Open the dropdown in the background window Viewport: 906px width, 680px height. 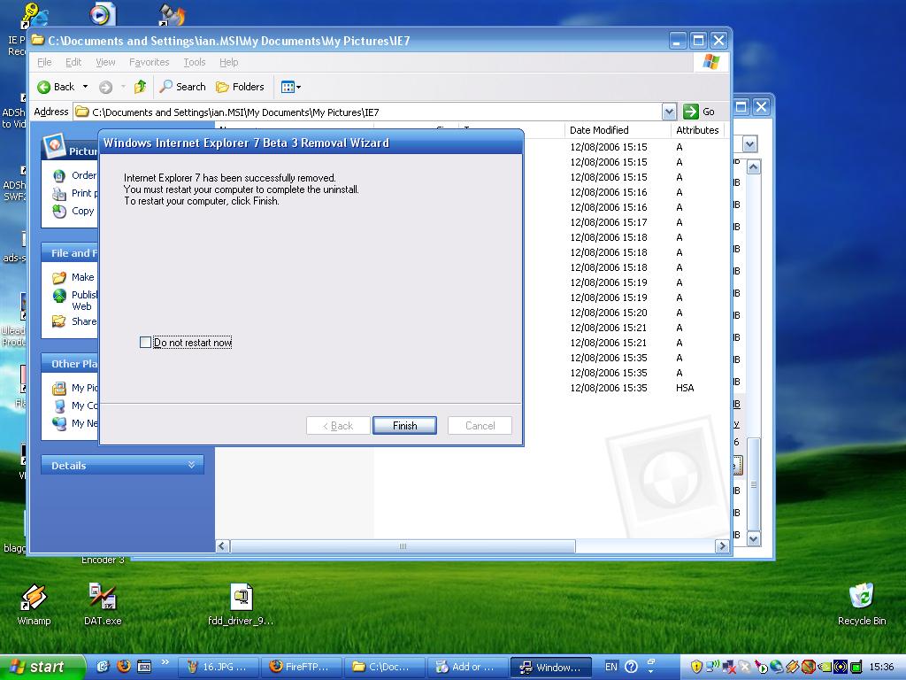749,144
